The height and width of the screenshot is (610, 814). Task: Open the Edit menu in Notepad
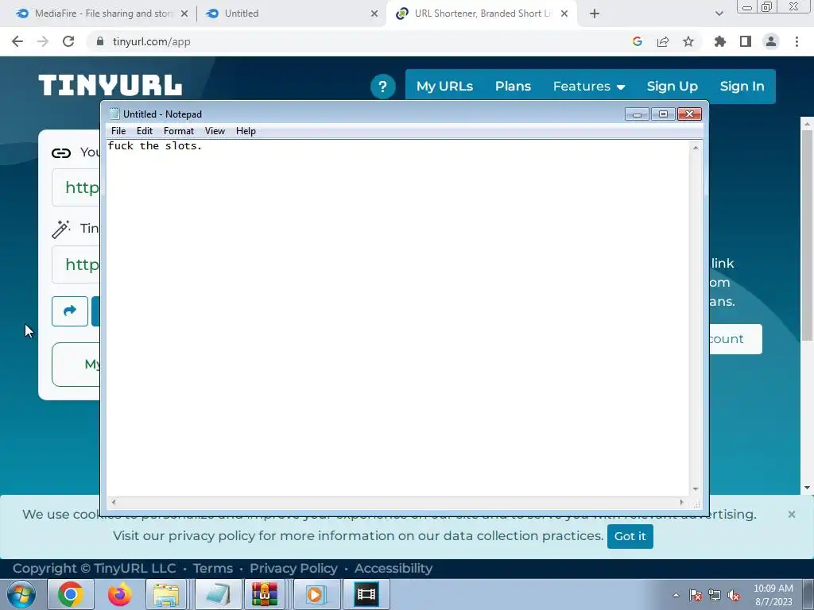[145, 131]
